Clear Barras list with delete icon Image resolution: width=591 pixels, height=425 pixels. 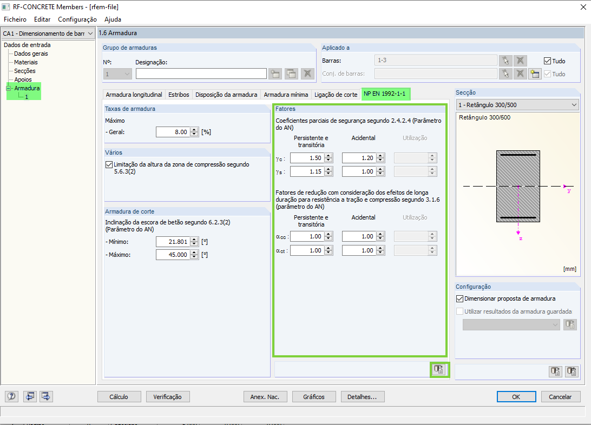(520, 61)
